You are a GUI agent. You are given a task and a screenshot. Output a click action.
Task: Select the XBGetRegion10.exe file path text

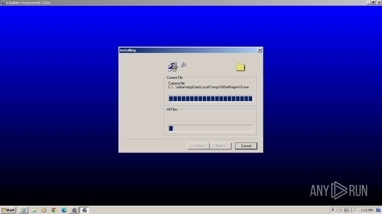coord(208,87)
